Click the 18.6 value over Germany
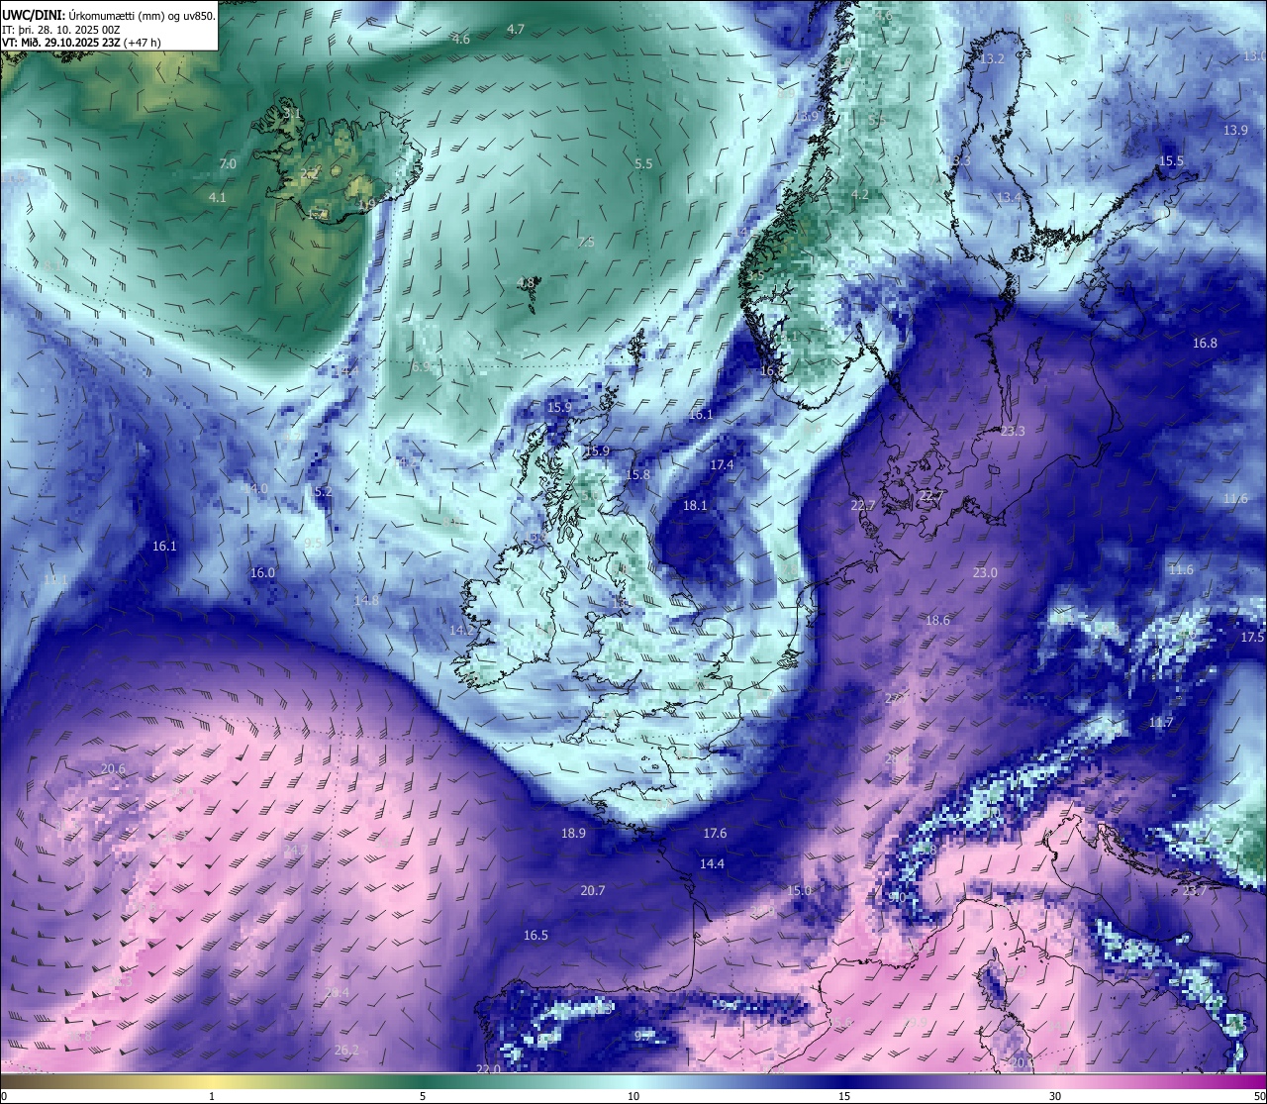 coord(937,621)
